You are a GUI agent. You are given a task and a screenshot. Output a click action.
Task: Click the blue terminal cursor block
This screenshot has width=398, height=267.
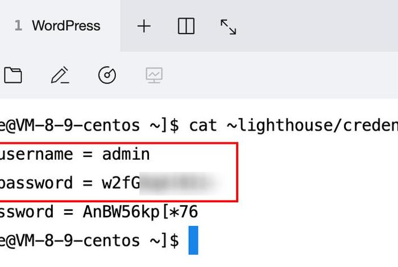pos(193,240)
